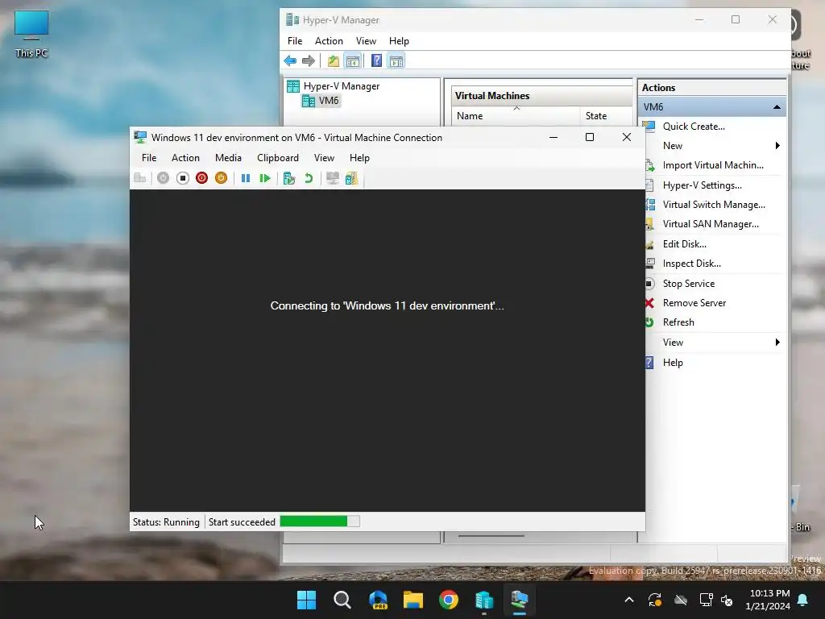825x619 pixels.
Task: Click Remove Server with red X
Action: [694, 303]
